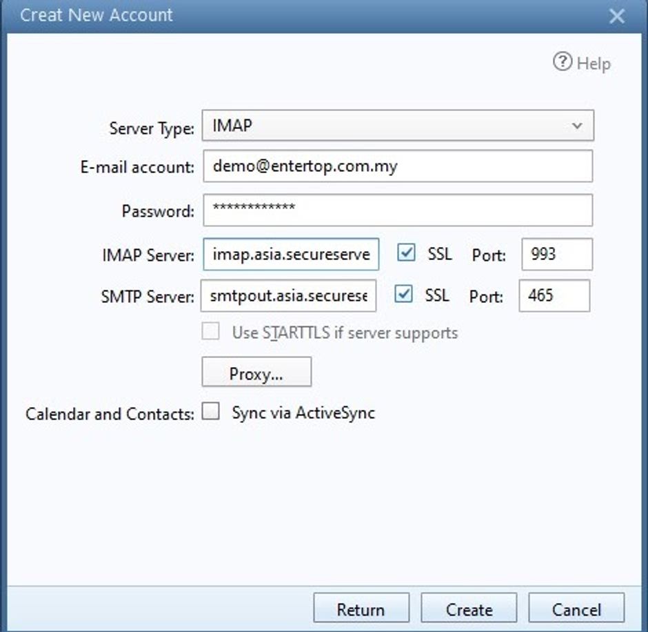Click the Sync via ActiveSync label

click(x=303, y=413)
